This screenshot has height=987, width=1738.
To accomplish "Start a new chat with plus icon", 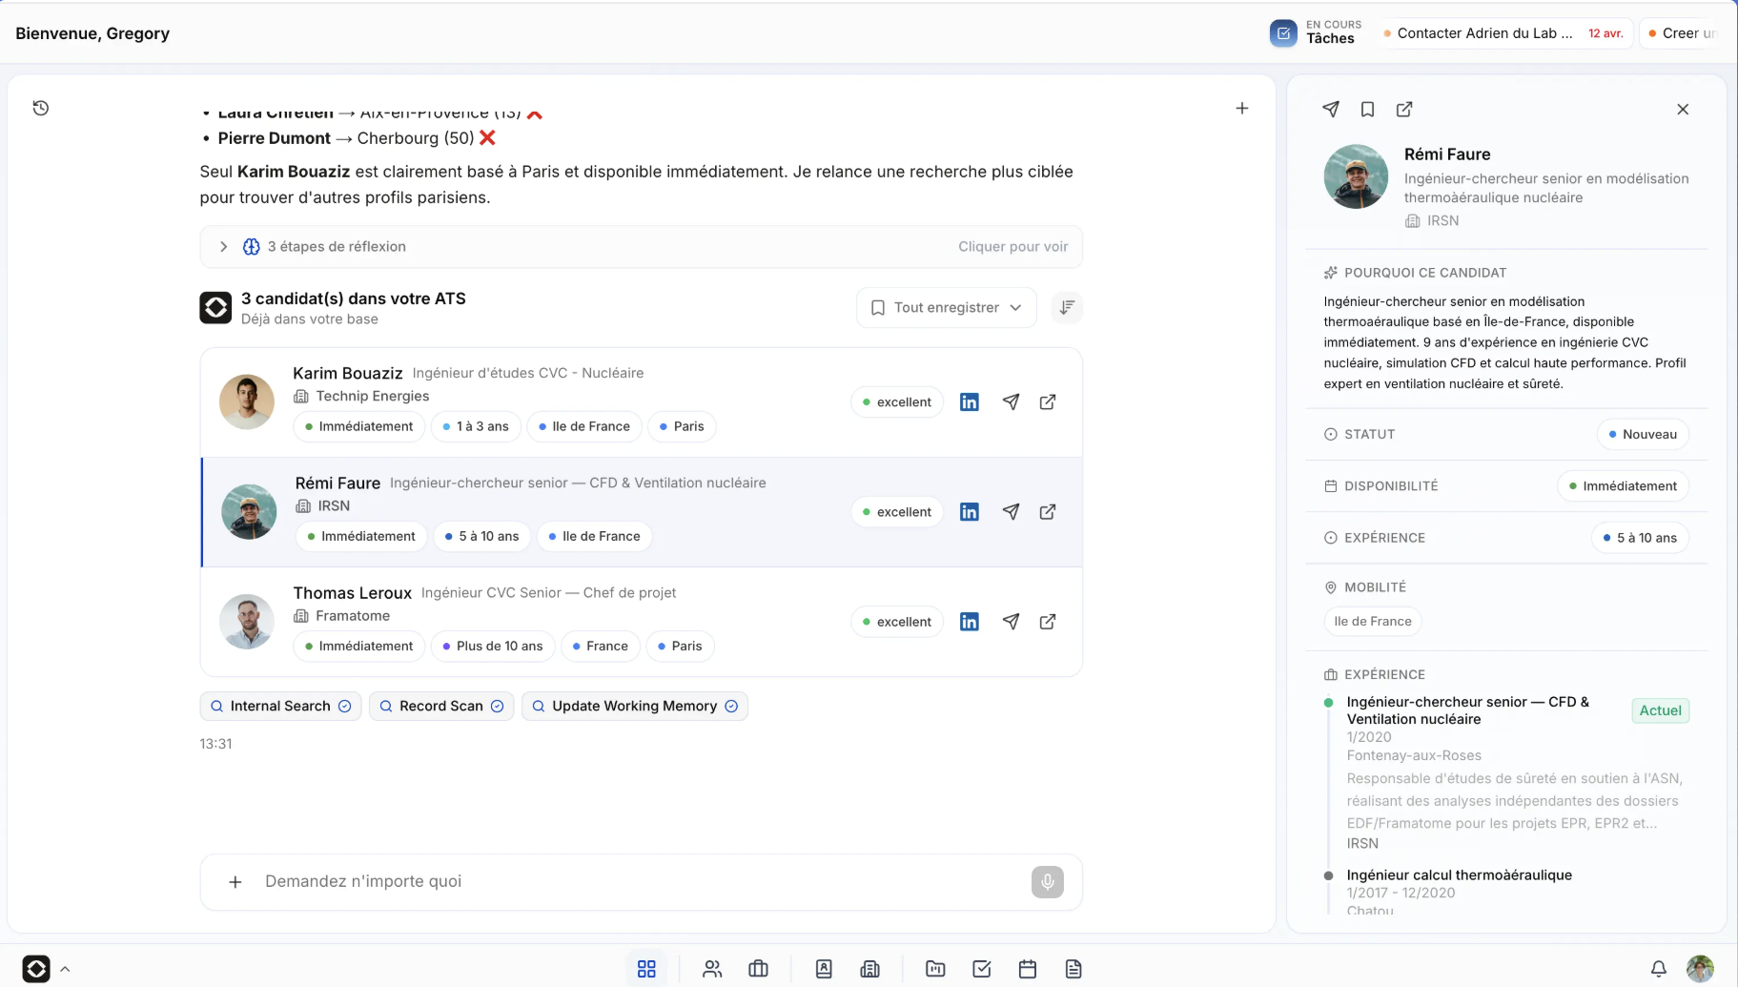I will tap(1241, 109).
